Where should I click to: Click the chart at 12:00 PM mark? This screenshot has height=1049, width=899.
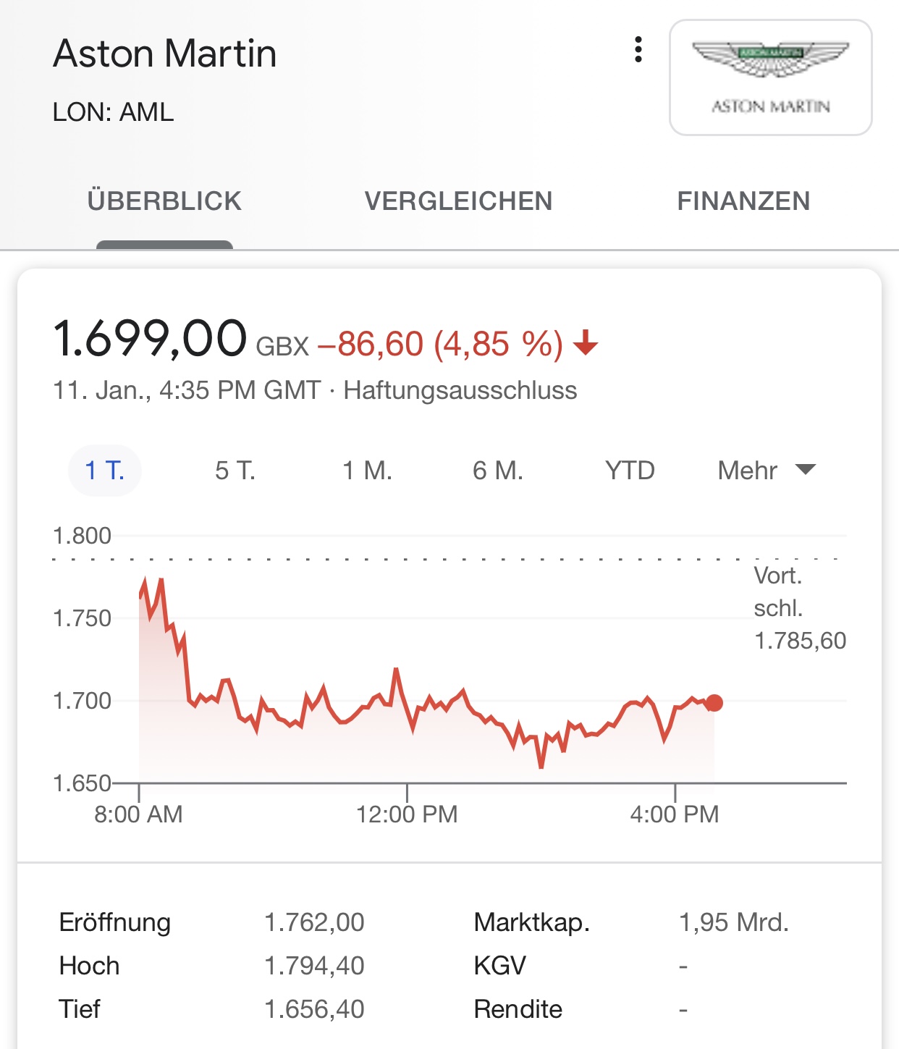(x=407, y=724)
